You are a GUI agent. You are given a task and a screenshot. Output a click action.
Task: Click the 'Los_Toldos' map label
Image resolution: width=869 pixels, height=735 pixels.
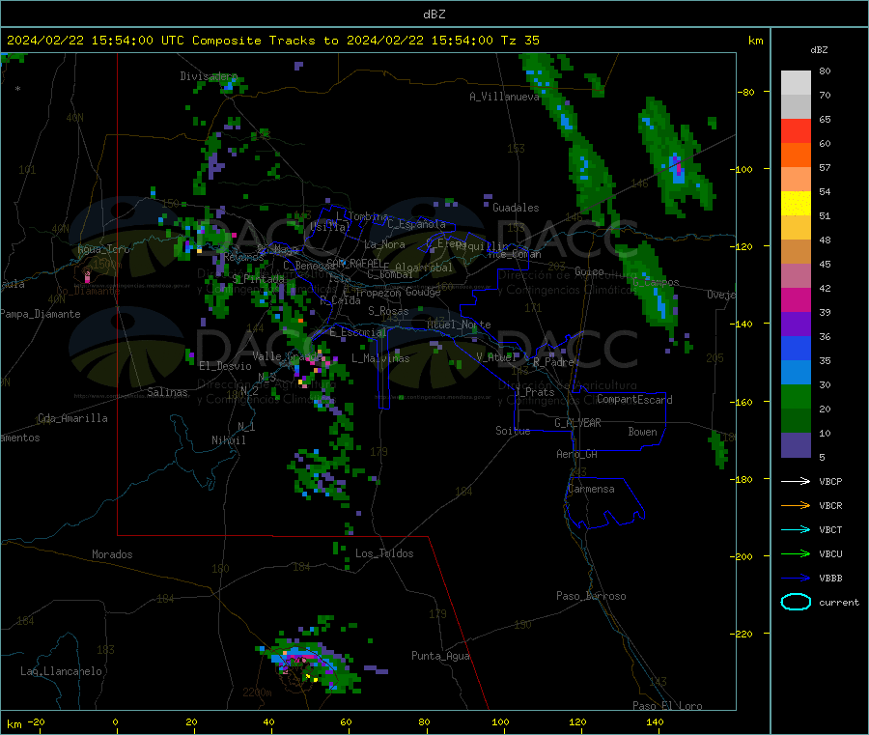(x=384, y=553)
